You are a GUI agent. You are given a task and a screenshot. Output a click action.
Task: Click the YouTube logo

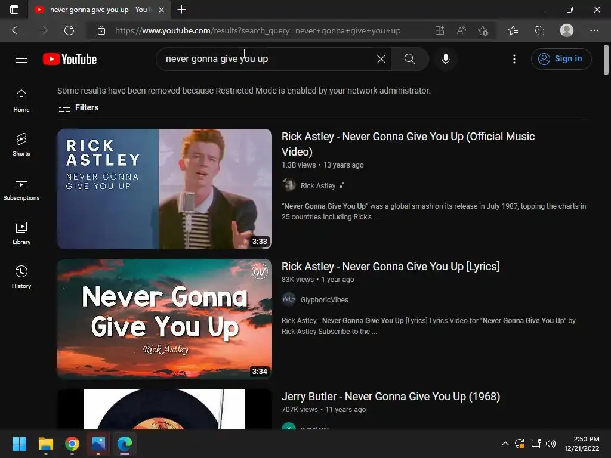point(70,59)
